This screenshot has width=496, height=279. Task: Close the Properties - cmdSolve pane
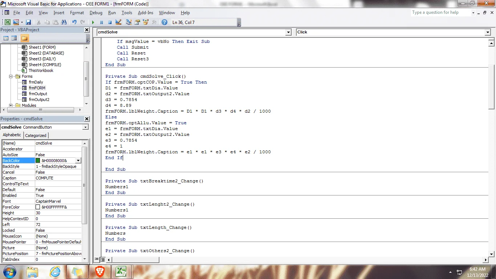click(87, 119)
